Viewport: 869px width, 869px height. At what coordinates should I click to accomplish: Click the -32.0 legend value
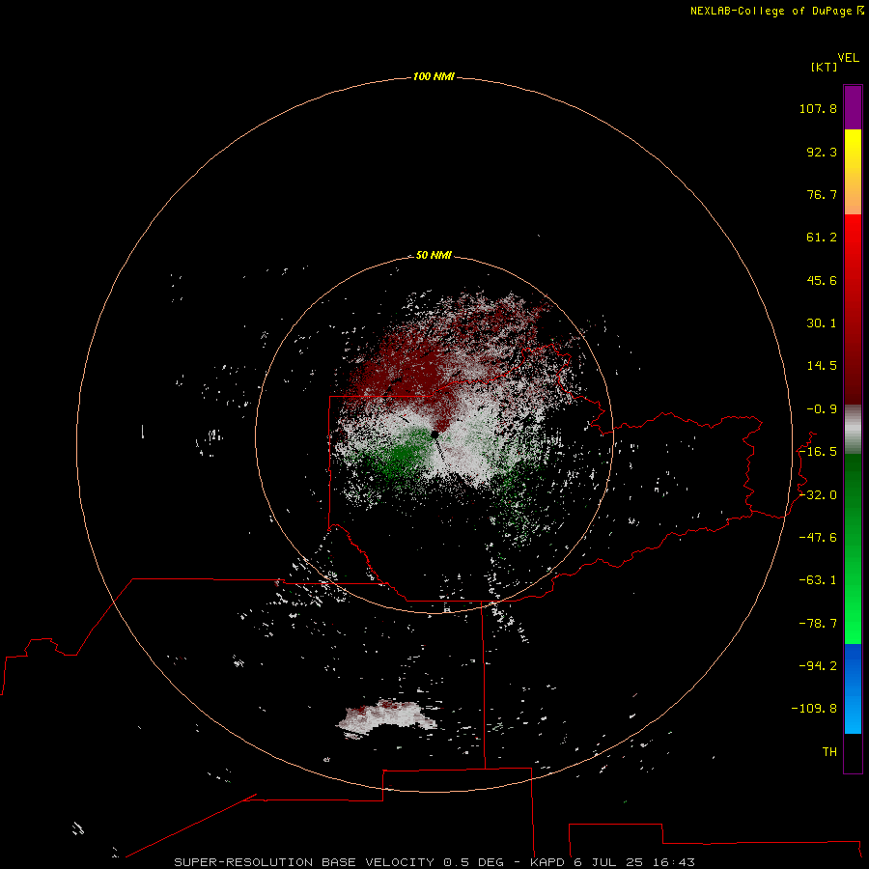point(818,495)
